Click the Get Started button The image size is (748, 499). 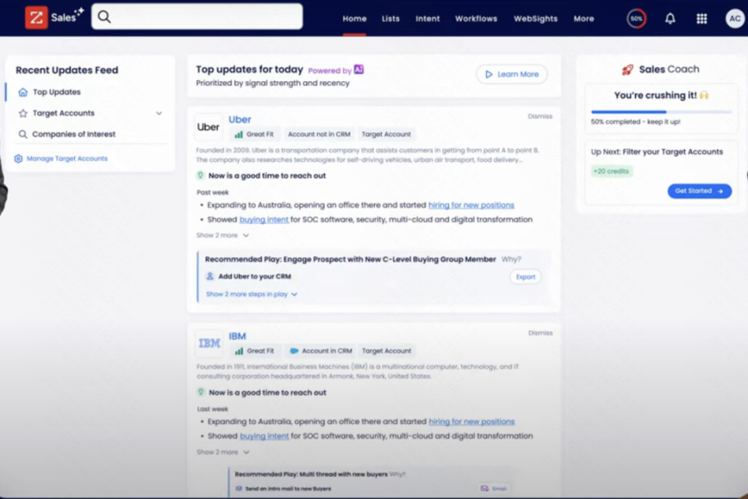[x=700, y=192]
